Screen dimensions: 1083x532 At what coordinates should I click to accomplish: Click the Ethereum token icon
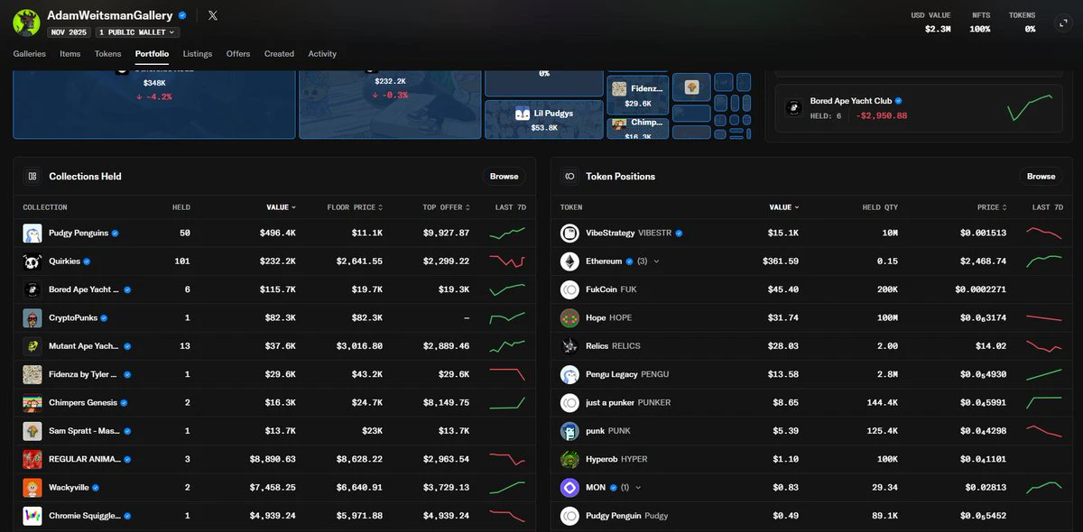pos(569,261)
